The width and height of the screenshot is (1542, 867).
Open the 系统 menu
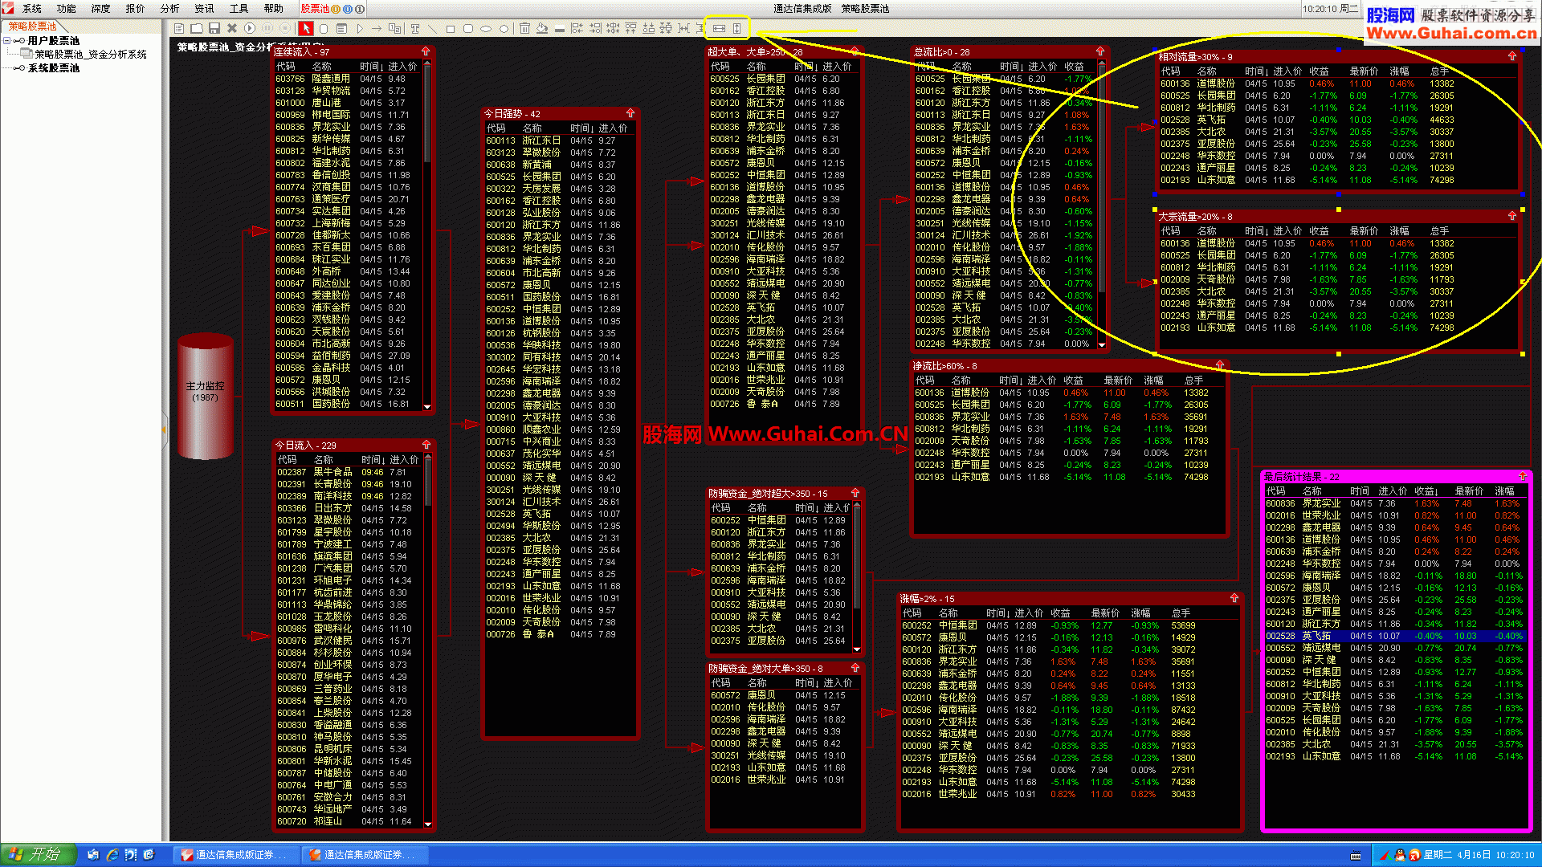coord(32,9)
